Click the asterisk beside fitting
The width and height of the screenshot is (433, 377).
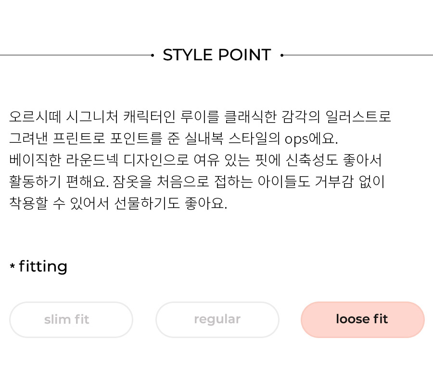[12, 266]
